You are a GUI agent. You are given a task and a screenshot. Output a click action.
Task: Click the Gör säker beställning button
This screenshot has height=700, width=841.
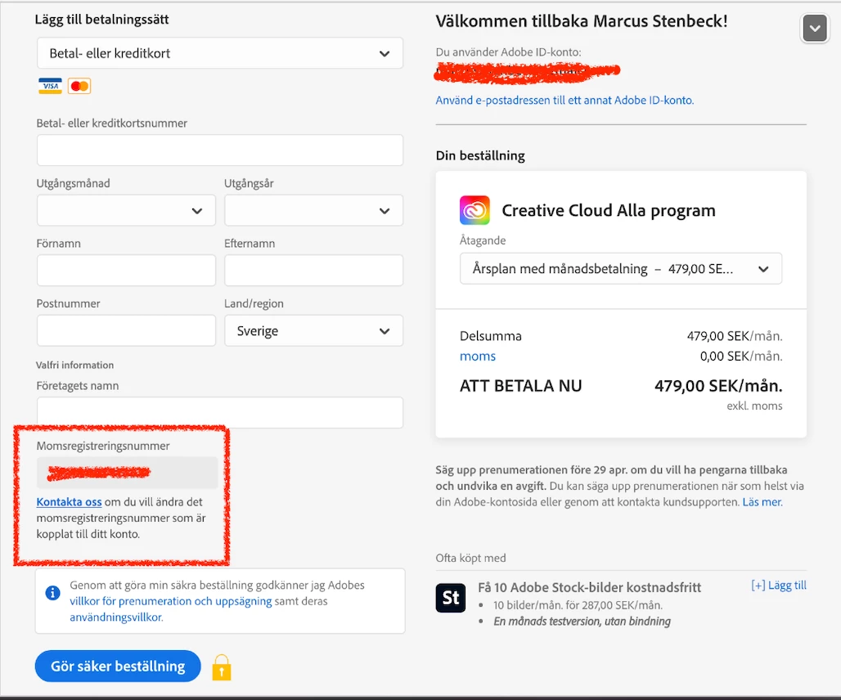118,666
